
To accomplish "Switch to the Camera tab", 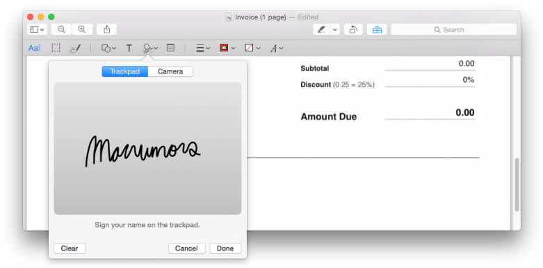I will tap(170, 72).
